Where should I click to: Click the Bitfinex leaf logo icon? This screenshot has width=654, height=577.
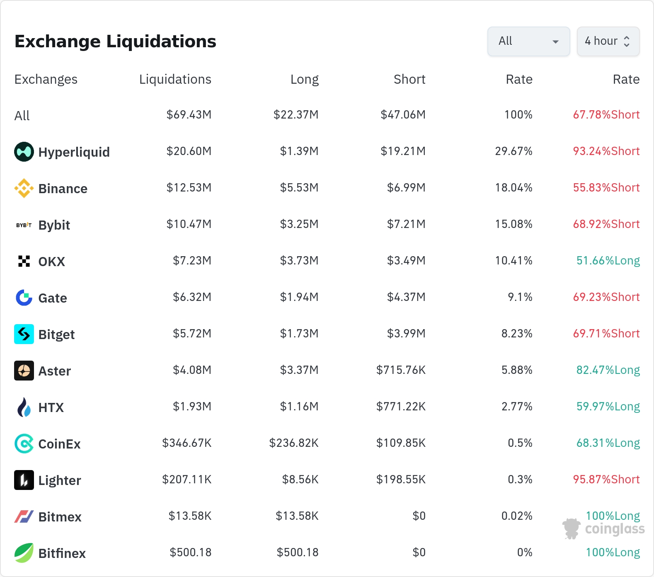24,553
